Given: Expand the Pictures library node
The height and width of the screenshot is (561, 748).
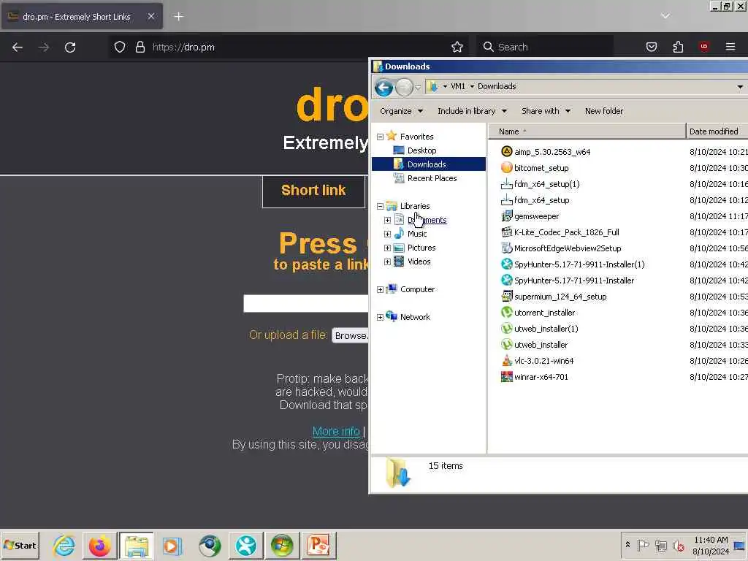Looking at the screenshot, I should (387, 248).
